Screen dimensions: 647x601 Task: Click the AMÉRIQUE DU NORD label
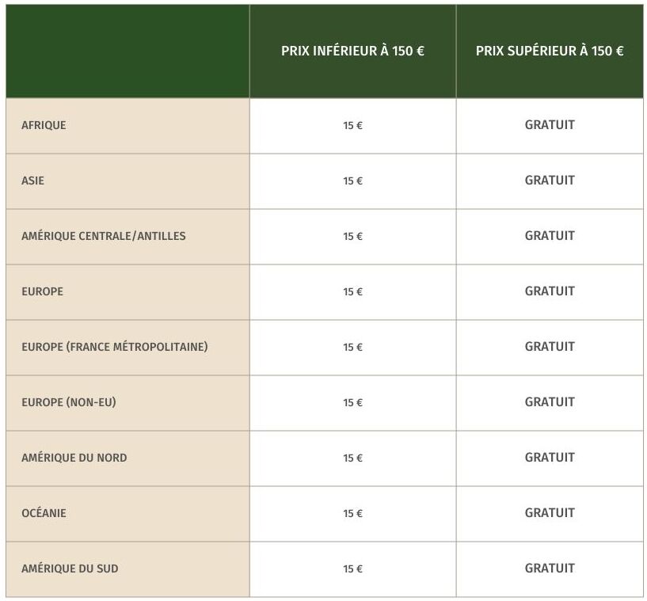coord(74,458)
